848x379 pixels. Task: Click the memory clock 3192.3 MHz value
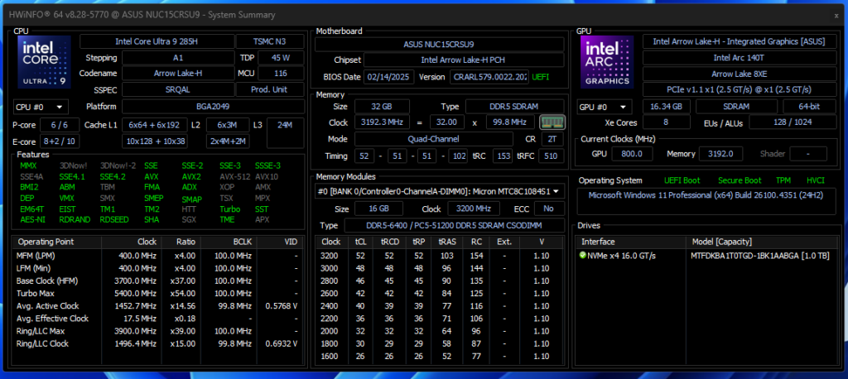point(382,122)
